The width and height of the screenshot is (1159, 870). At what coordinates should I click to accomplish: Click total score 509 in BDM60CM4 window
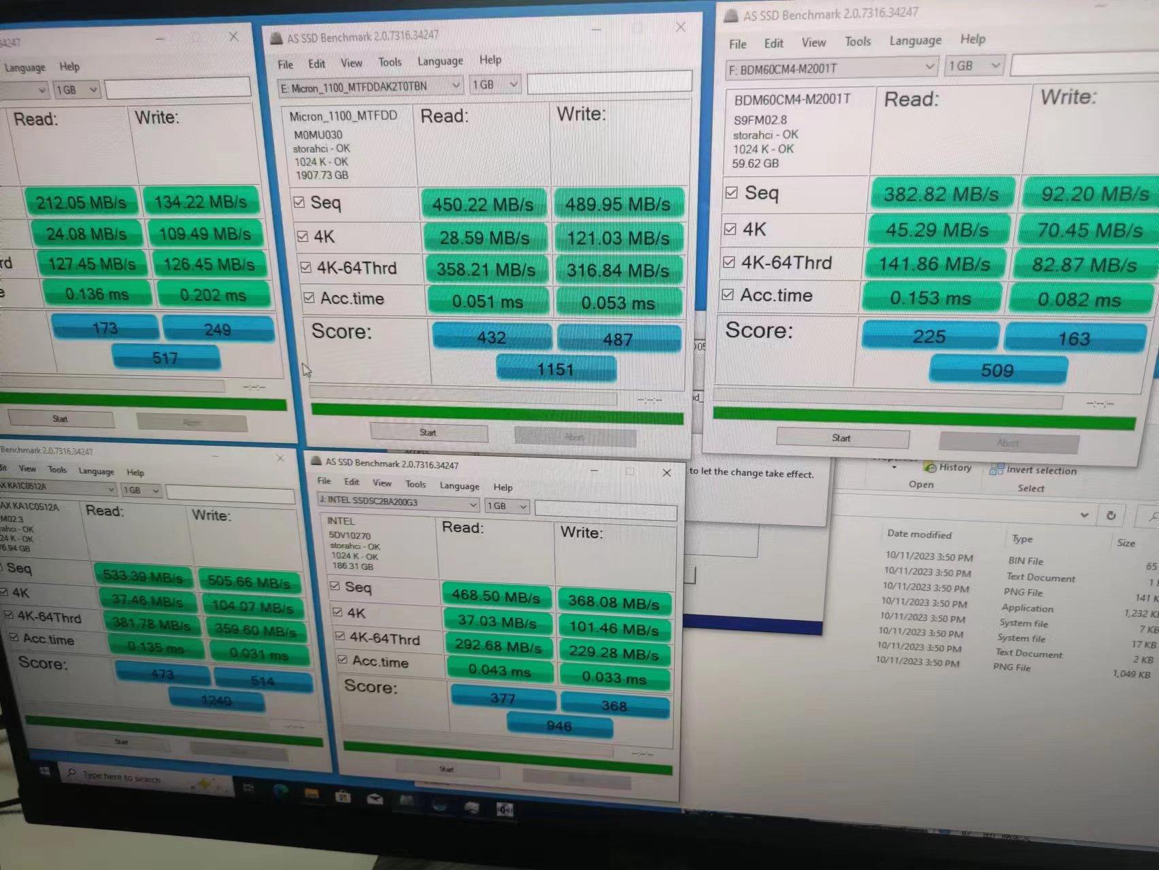click(998, 370)
